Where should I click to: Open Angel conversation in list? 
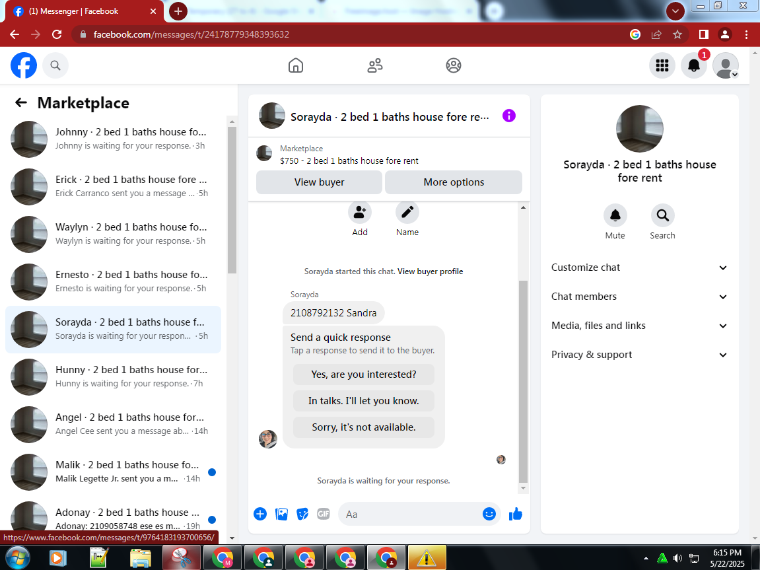click(113, 423)
